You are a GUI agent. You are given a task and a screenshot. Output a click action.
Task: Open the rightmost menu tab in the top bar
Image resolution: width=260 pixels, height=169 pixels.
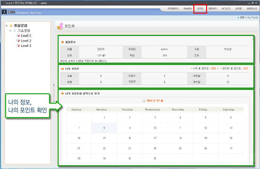[x=252, y=9]
